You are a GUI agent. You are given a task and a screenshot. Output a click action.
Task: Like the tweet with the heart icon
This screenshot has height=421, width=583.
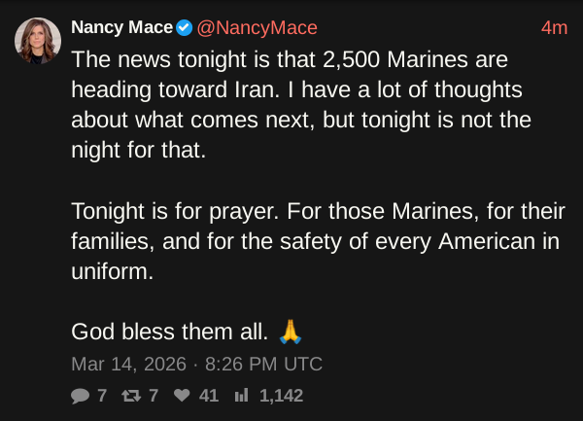(181, 396)
